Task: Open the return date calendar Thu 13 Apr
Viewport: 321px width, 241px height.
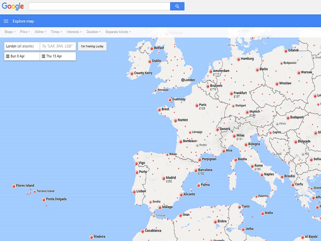Action: tap(58, 56)
